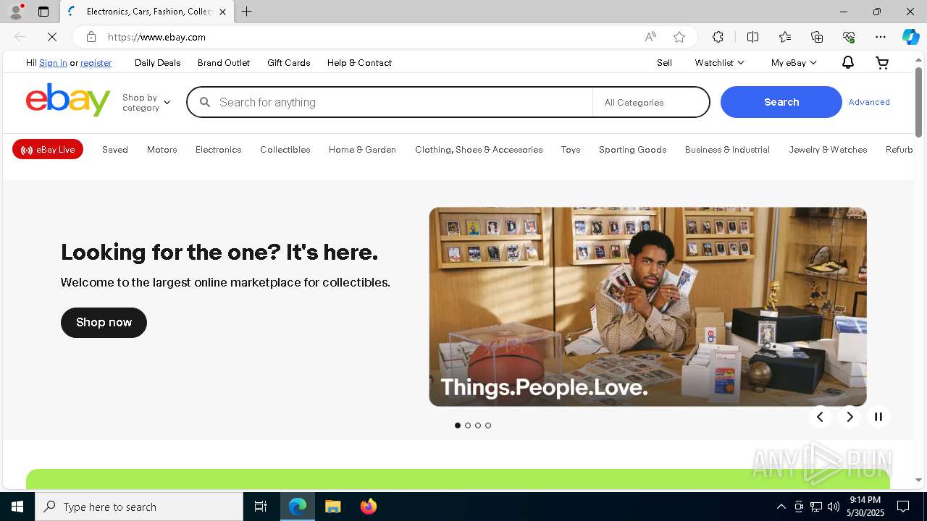The width and height of the screenshot is (927, 521).
Task: Open All Categories dropdown
Action: (x=650, y=102)
